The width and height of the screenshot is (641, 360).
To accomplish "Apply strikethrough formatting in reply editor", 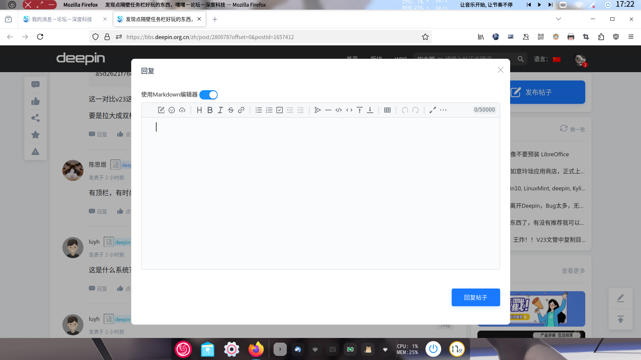I will 231,110.
